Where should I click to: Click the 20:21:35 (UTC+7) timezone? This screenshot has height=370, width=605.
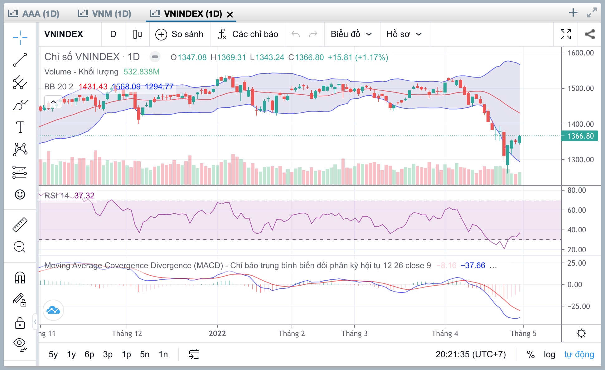[x=471, y=354]
